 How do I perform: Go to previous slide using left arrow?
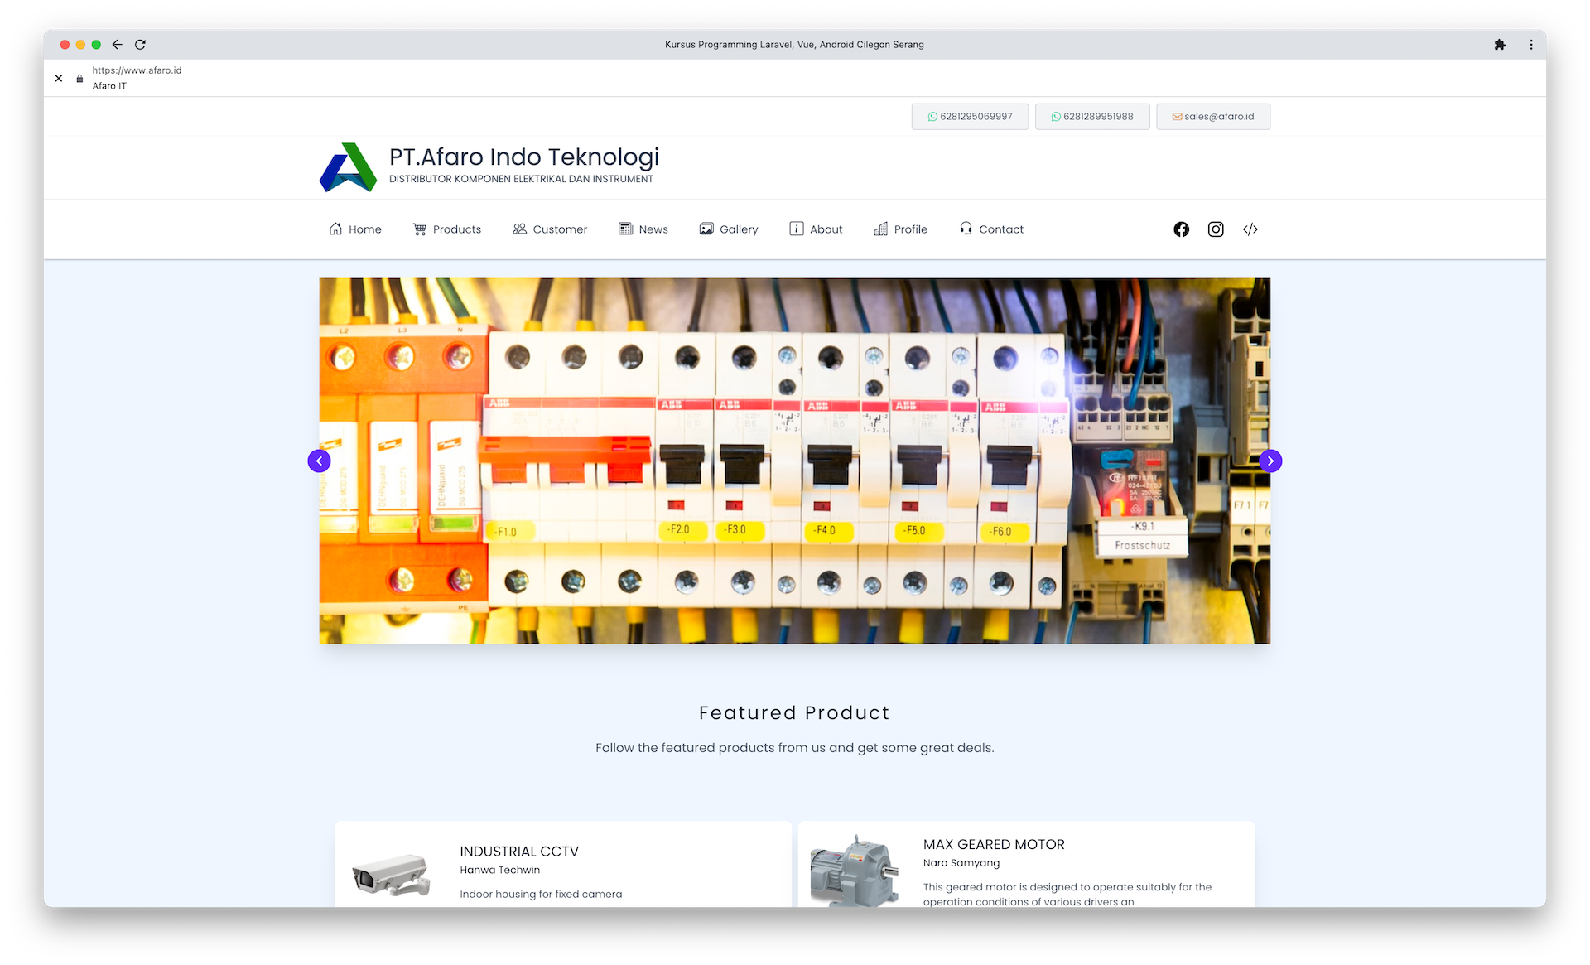tap(319, 461)
